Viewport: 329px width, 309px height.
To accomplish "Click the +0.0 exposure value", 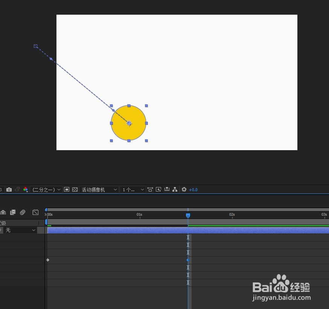I will [193, 190].
